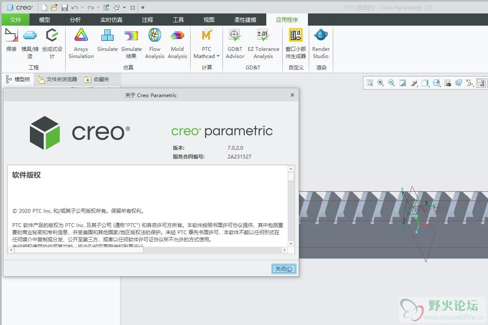
Task: Show the 模型树 model tree tab
Action: [x=18, y=79]
